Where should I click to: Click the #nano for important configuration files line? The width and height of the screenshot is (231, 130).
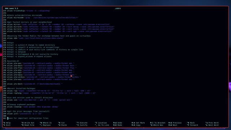(x=28, y=118)
